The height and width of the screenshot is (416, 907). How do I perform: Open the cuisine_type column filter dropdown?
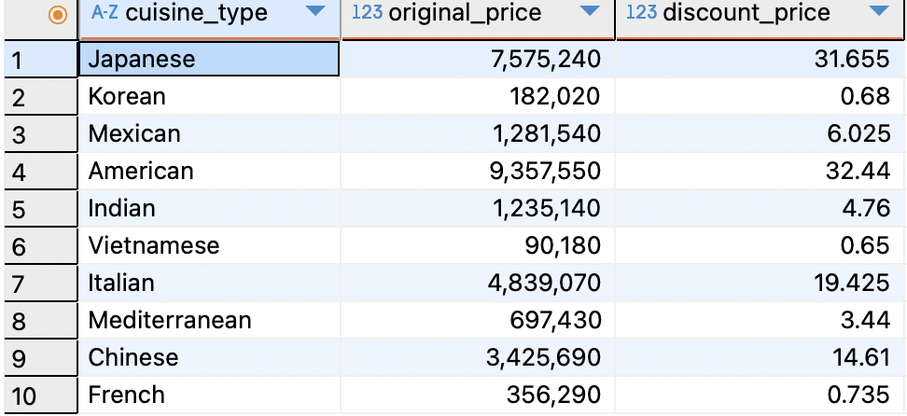point(315,11)
